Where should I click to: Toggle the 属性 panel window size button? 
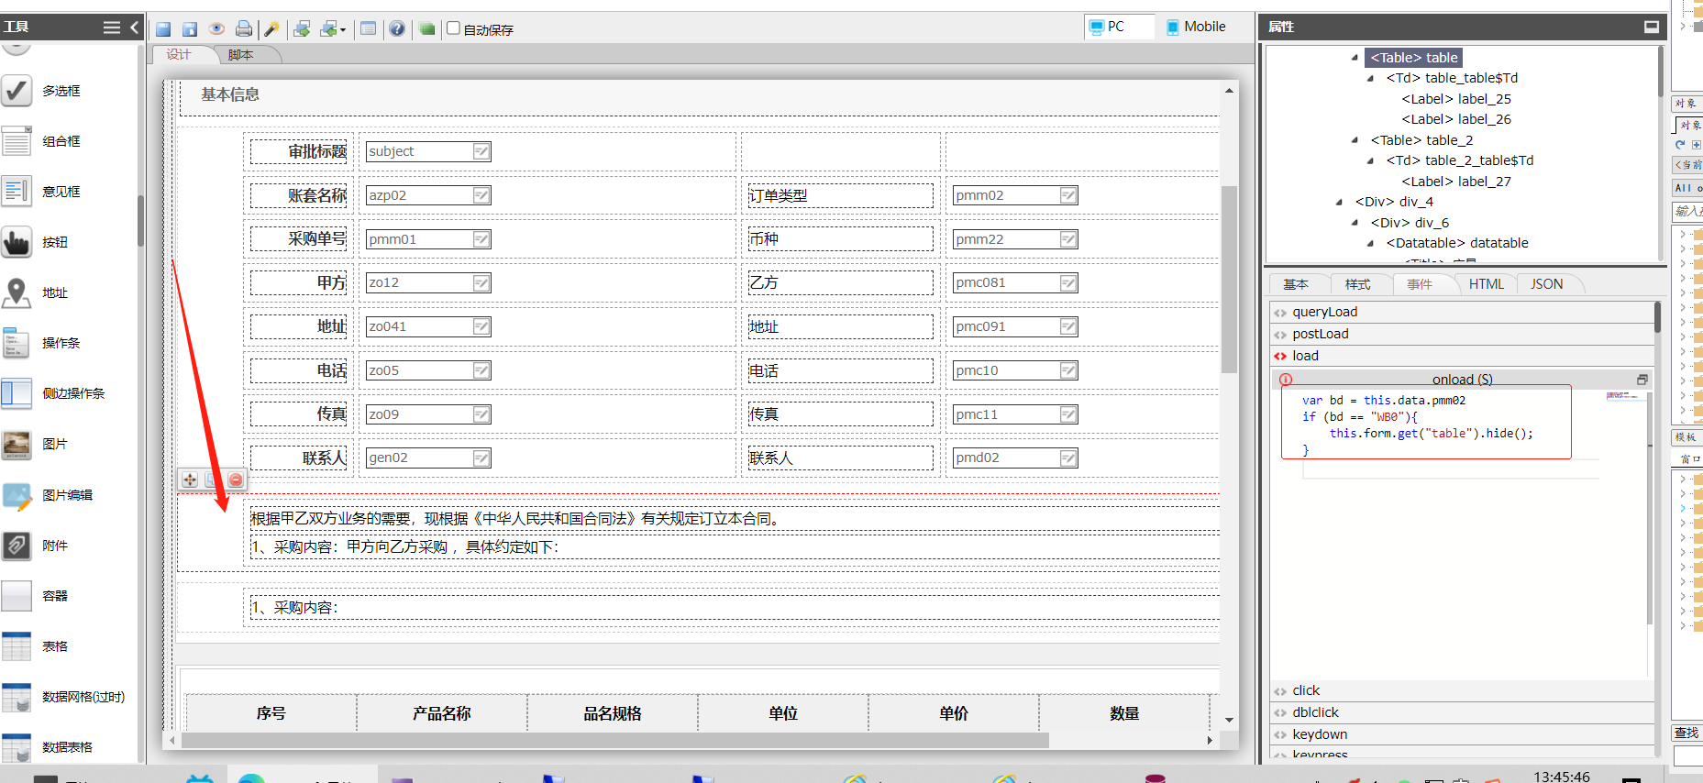pyautogui.click(x=1652, y=27)
